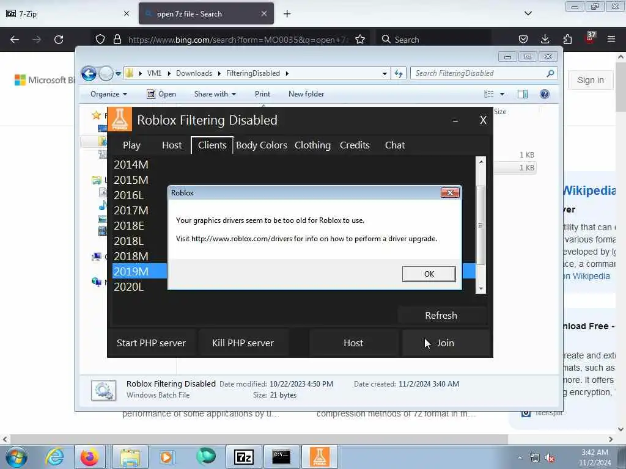Click the Refresh button in the launcher
This screenshot has height=469, width=626.
coord(441,316)
